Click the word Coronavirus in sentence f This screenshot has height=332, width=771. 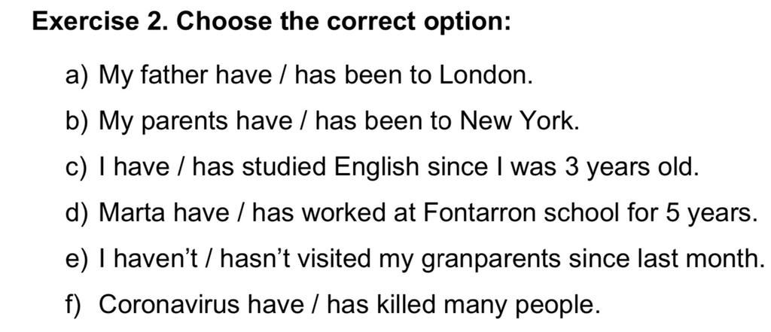tap(170, 306)
